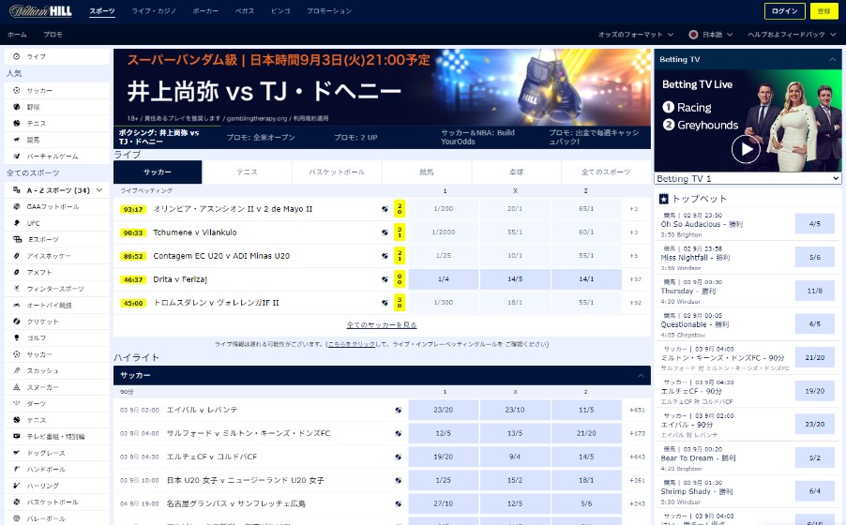846x525 pixels.
Task: Select 21/20 odds for サルフォード v ミルトン・キーンズ
Action: tap(586, 433)
